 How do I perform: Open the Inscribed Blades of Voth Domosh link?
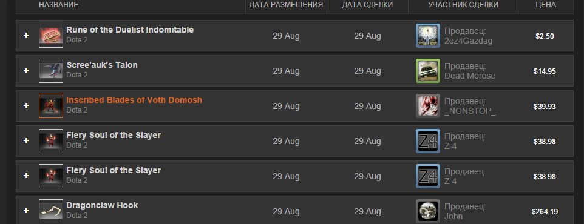point(134,100)
